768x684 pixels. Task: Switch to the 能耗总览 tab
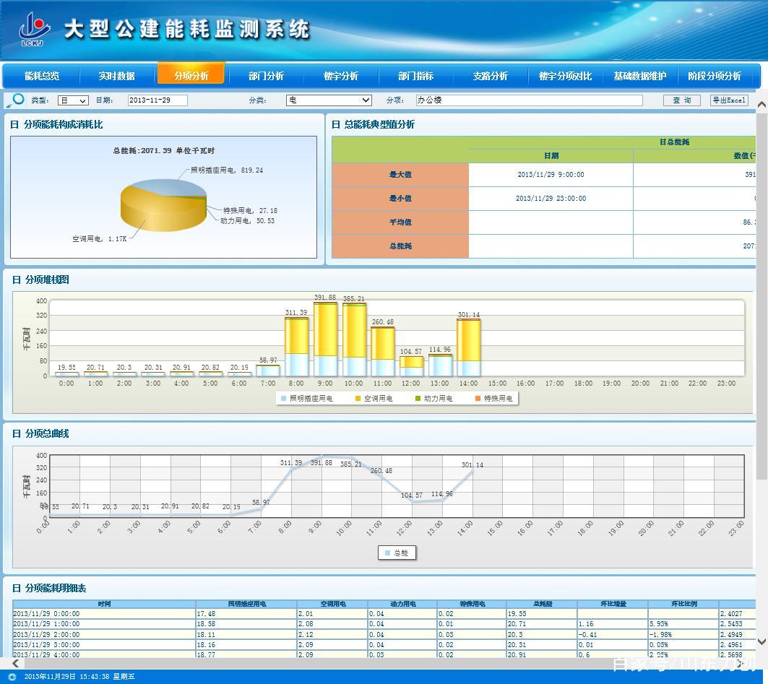pyautogui.click(x=42, y=76)
